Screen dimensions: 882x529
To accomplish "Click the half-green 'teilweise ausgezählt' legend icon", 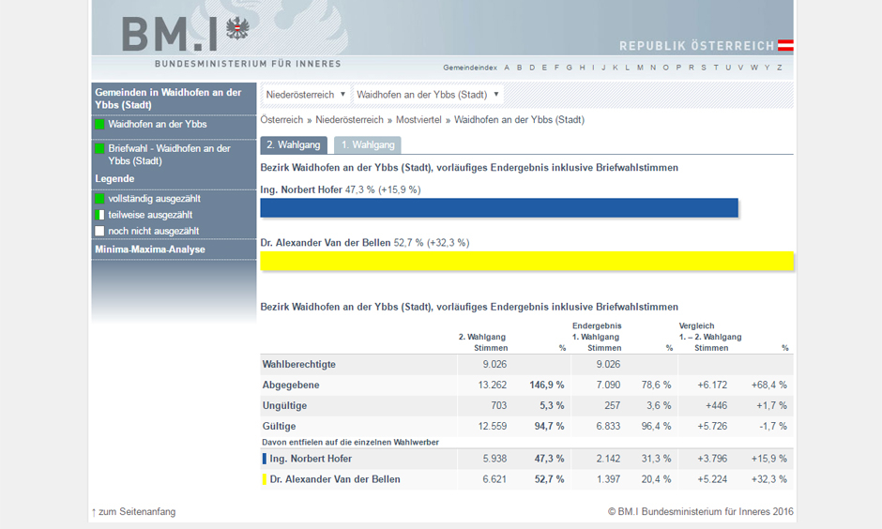I will point(99,215).
